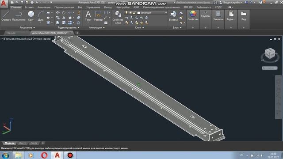Open the Утилиты calculator panel button
283x159 pixels.
pos(218,16)
